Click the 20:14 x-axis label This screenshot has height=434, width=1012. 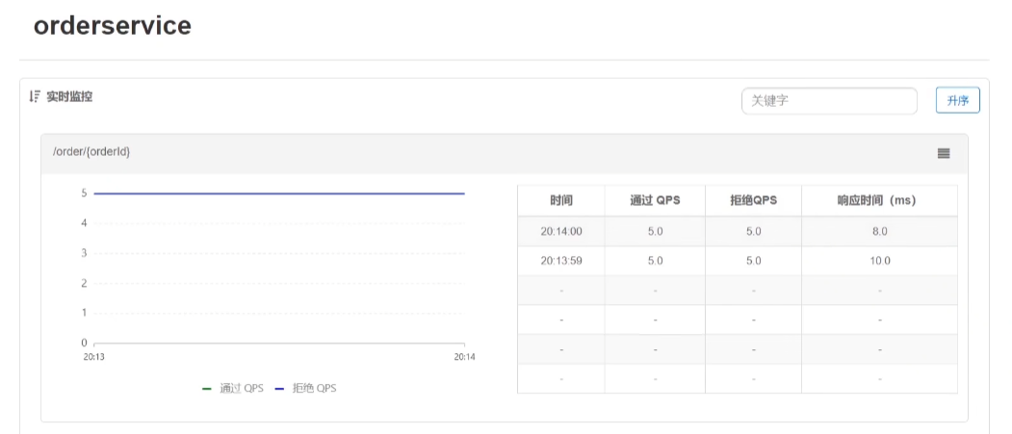465,357
